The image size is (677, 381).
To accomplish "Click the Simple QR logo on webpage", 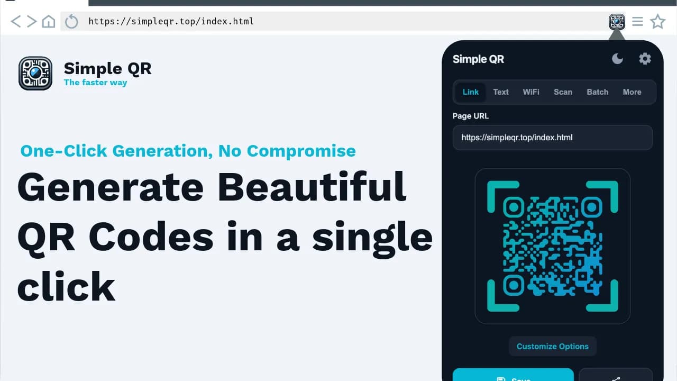I will coord(35,73).
